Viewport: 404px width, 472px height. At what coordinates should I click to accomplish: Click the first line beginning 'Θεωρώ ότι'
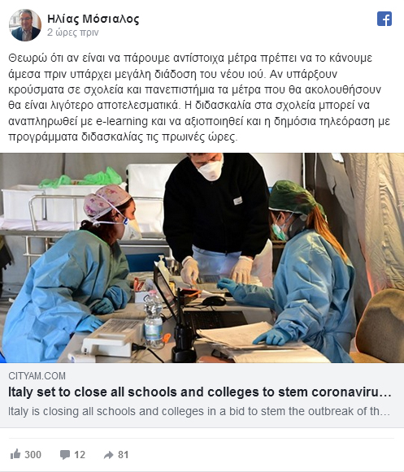pyautogui.click(x=190, y=58)
